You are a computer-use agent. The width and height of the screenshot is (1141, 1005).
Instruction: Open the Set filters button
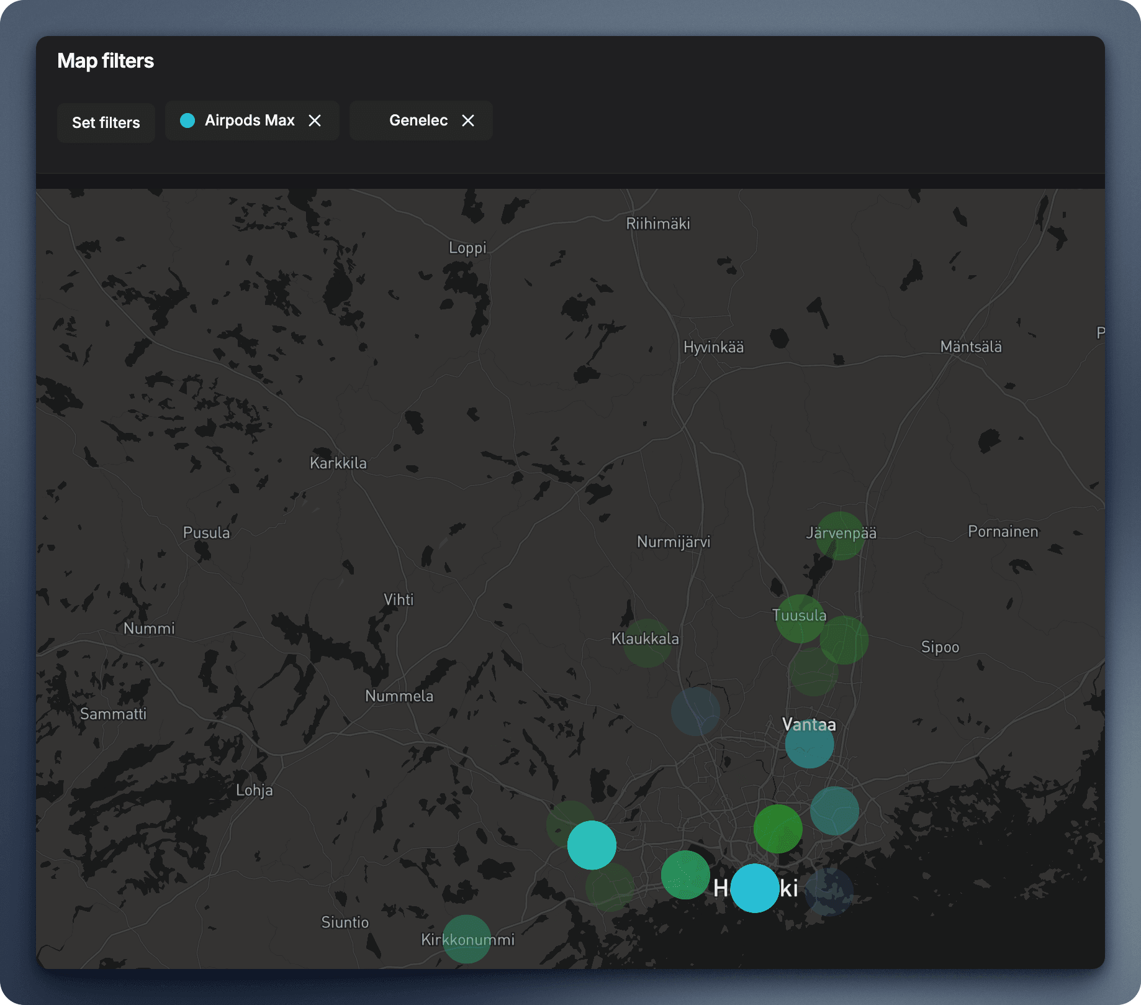click(x=106, y=123)
